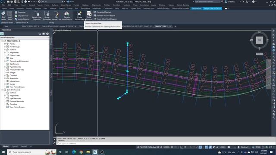
Task: Open the Object Viewer tool
Action: pyautogui.click(x=22, y=16)
